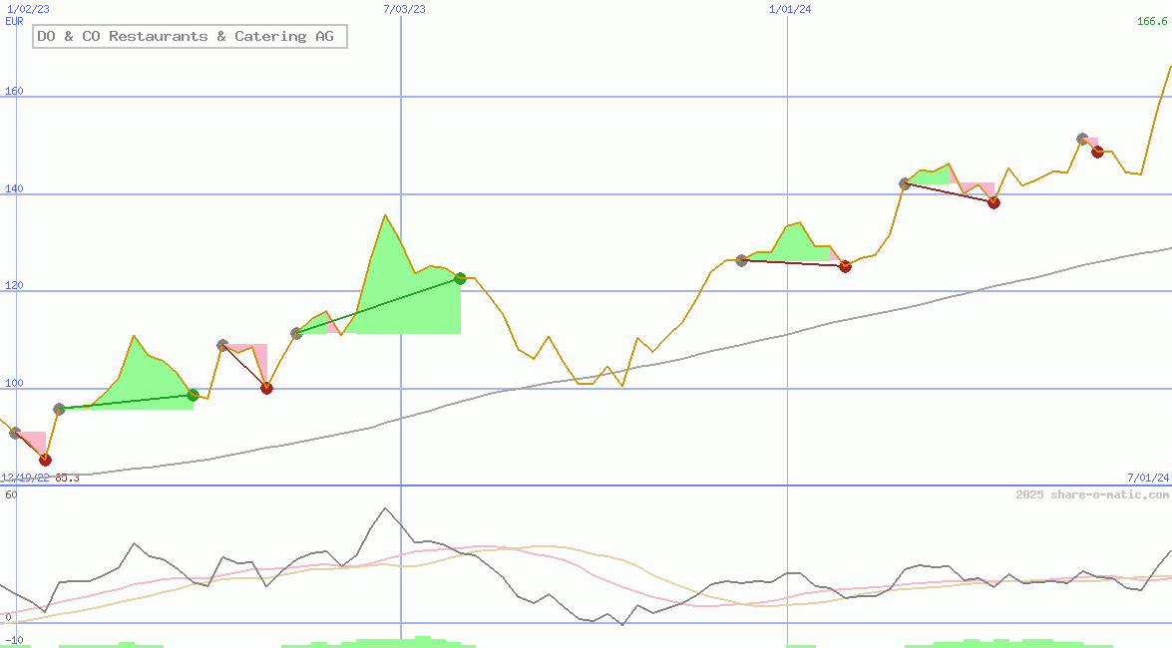Click the 7/03/23 date label at top

coord(404,9)
